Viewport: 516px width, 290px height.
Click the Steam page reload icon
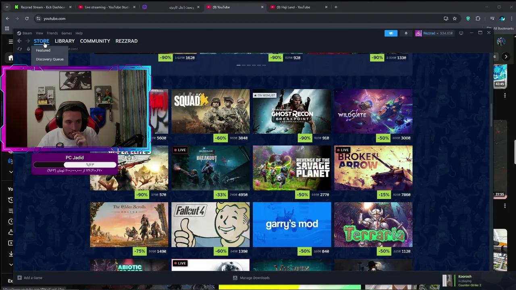point(19,49)
